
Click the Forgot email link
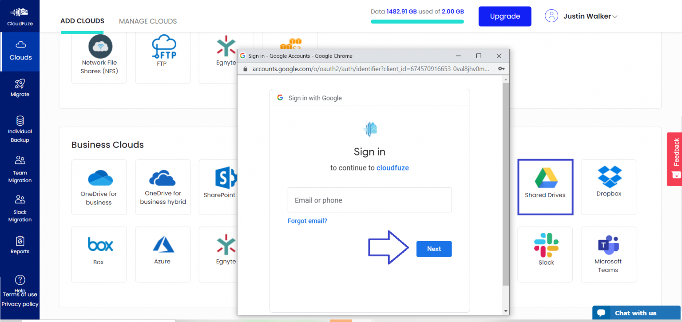[x=307, y=221]
